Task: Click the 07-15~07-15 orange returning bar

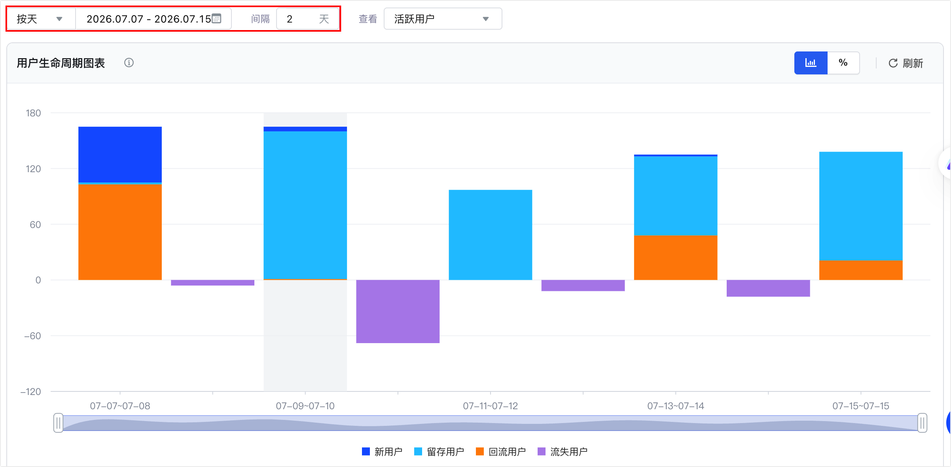Action: pyautogui.click(x=861, y=270)
